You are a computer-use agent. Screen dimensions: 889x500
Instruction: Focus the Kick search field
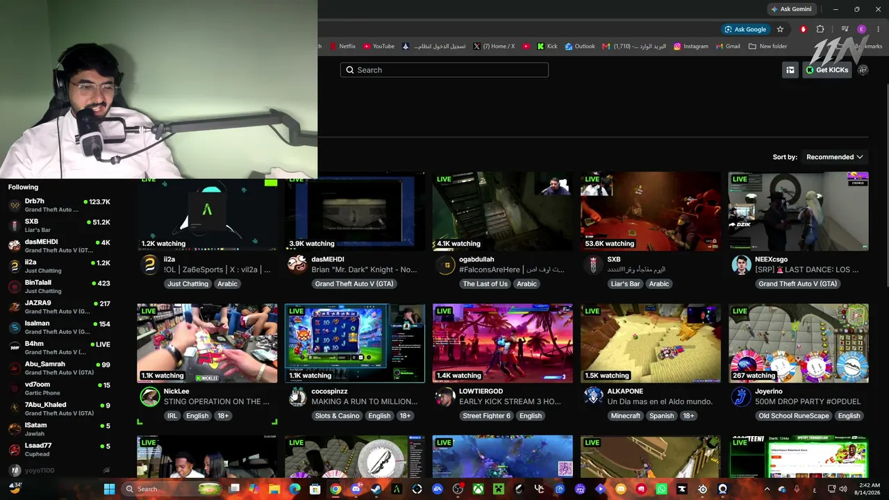pyautogui.click(x=444, y=69)
